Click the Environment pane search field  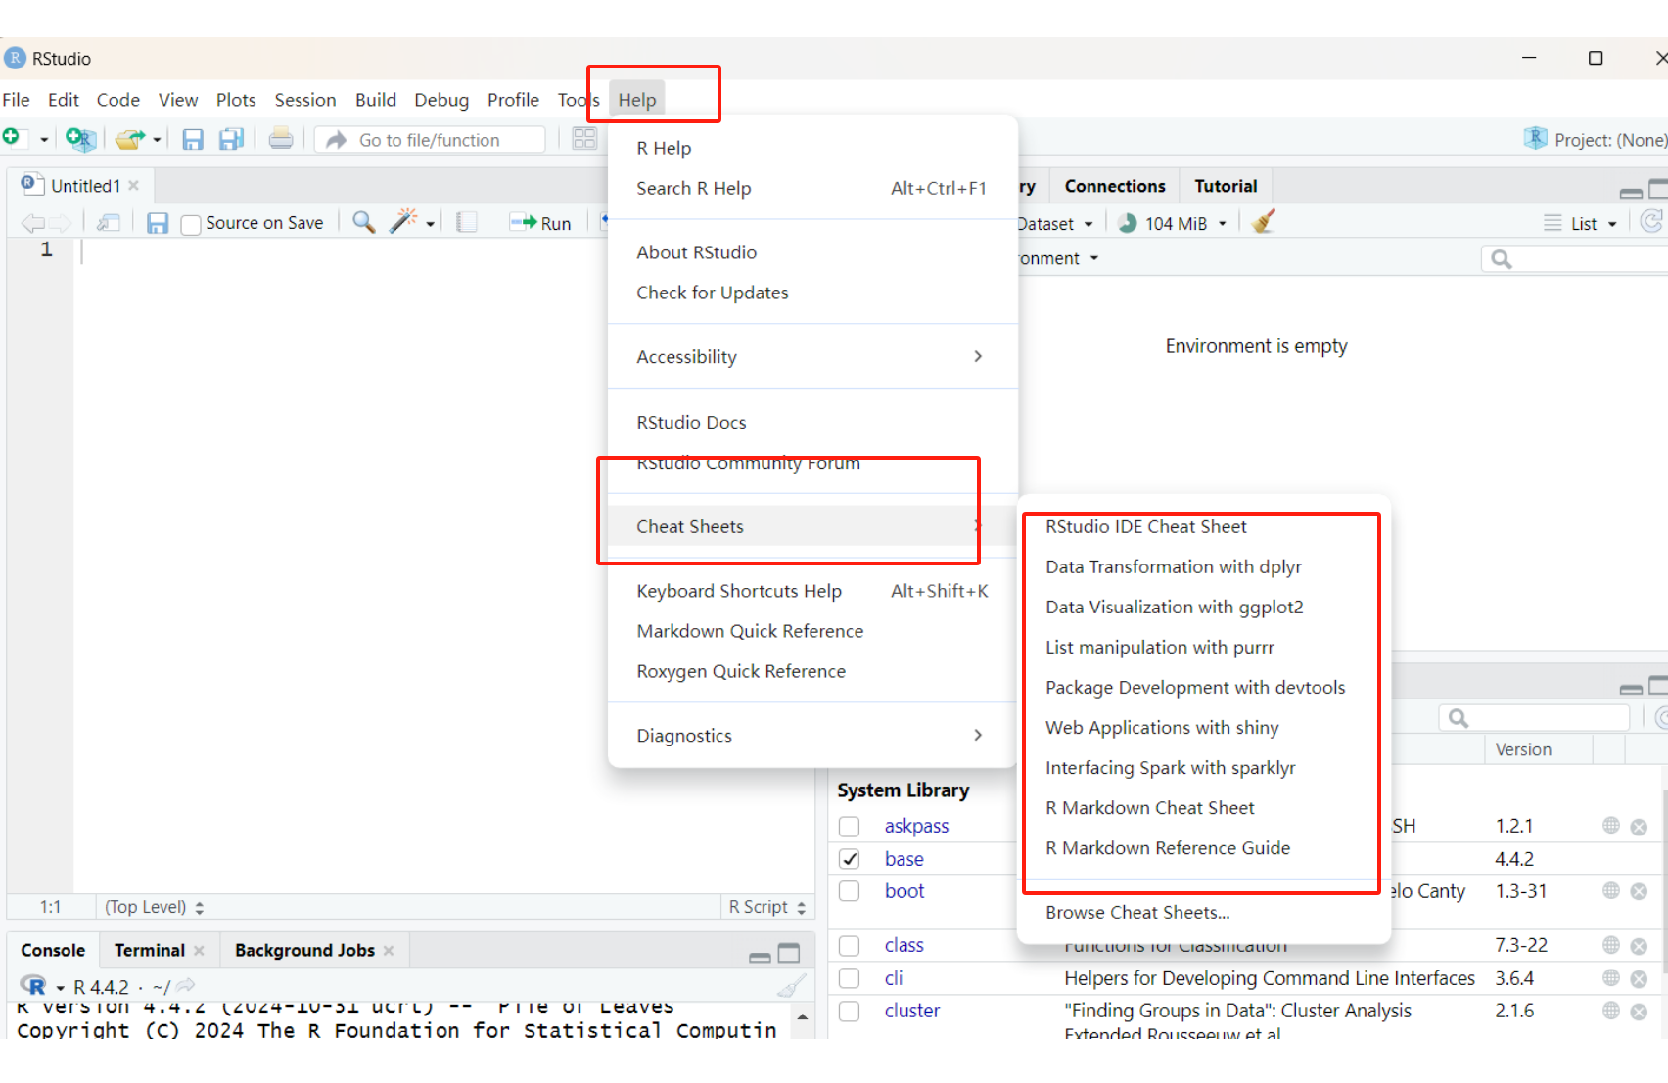(1576, 259)
